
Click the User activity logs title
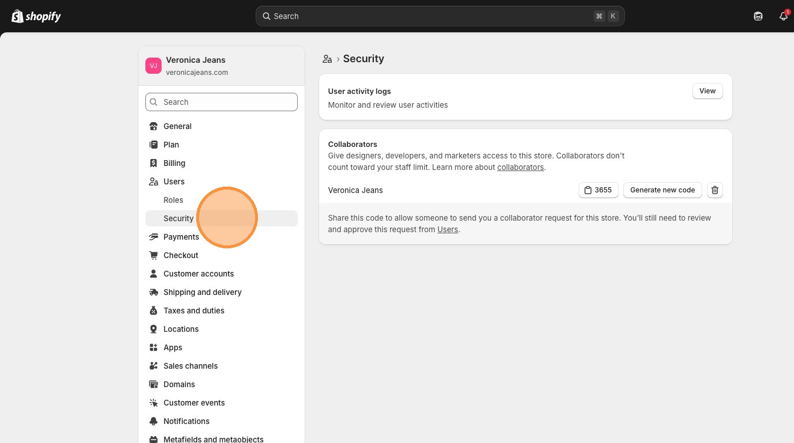click(x=359, y=91)
